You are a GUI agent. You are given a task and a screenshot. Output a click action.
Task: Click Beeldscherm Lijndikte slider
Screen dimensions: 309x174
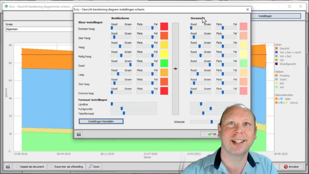(134, 104)
